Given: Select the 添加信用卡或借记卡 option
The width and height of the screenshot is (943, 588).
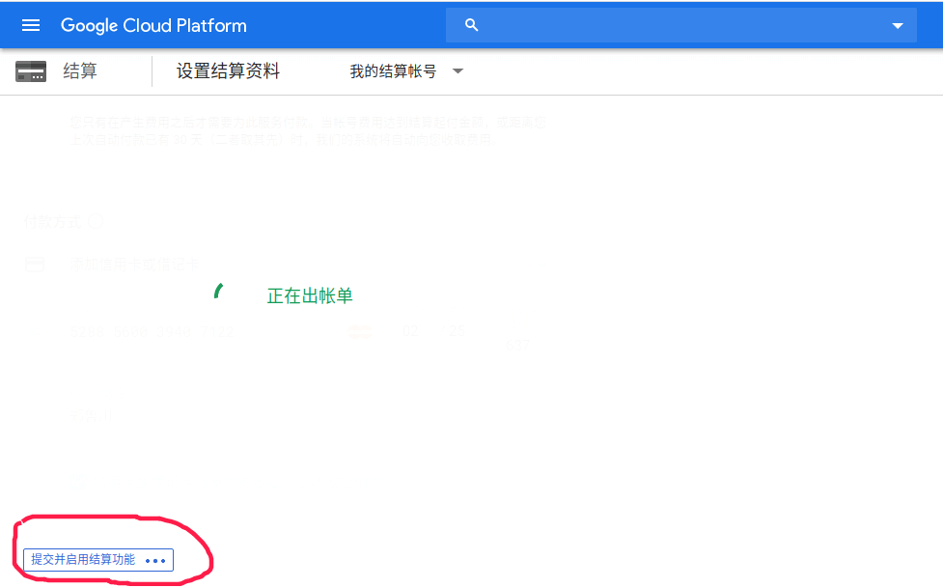Looking at the screenshot, I should coord(135,264).
